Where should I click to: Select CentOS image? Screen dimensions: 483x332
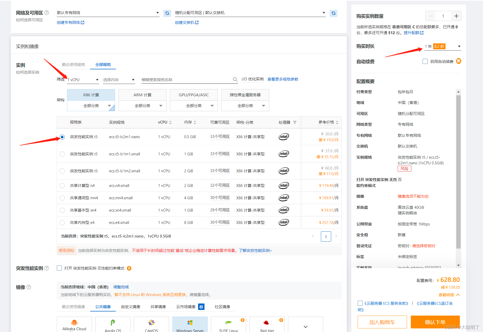coord(151,324)
